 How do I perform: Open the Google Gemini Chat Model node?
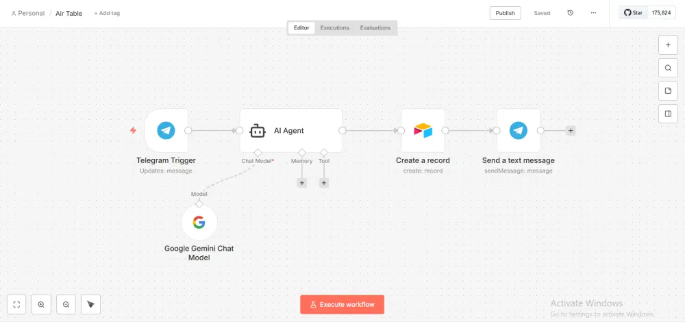199,223
